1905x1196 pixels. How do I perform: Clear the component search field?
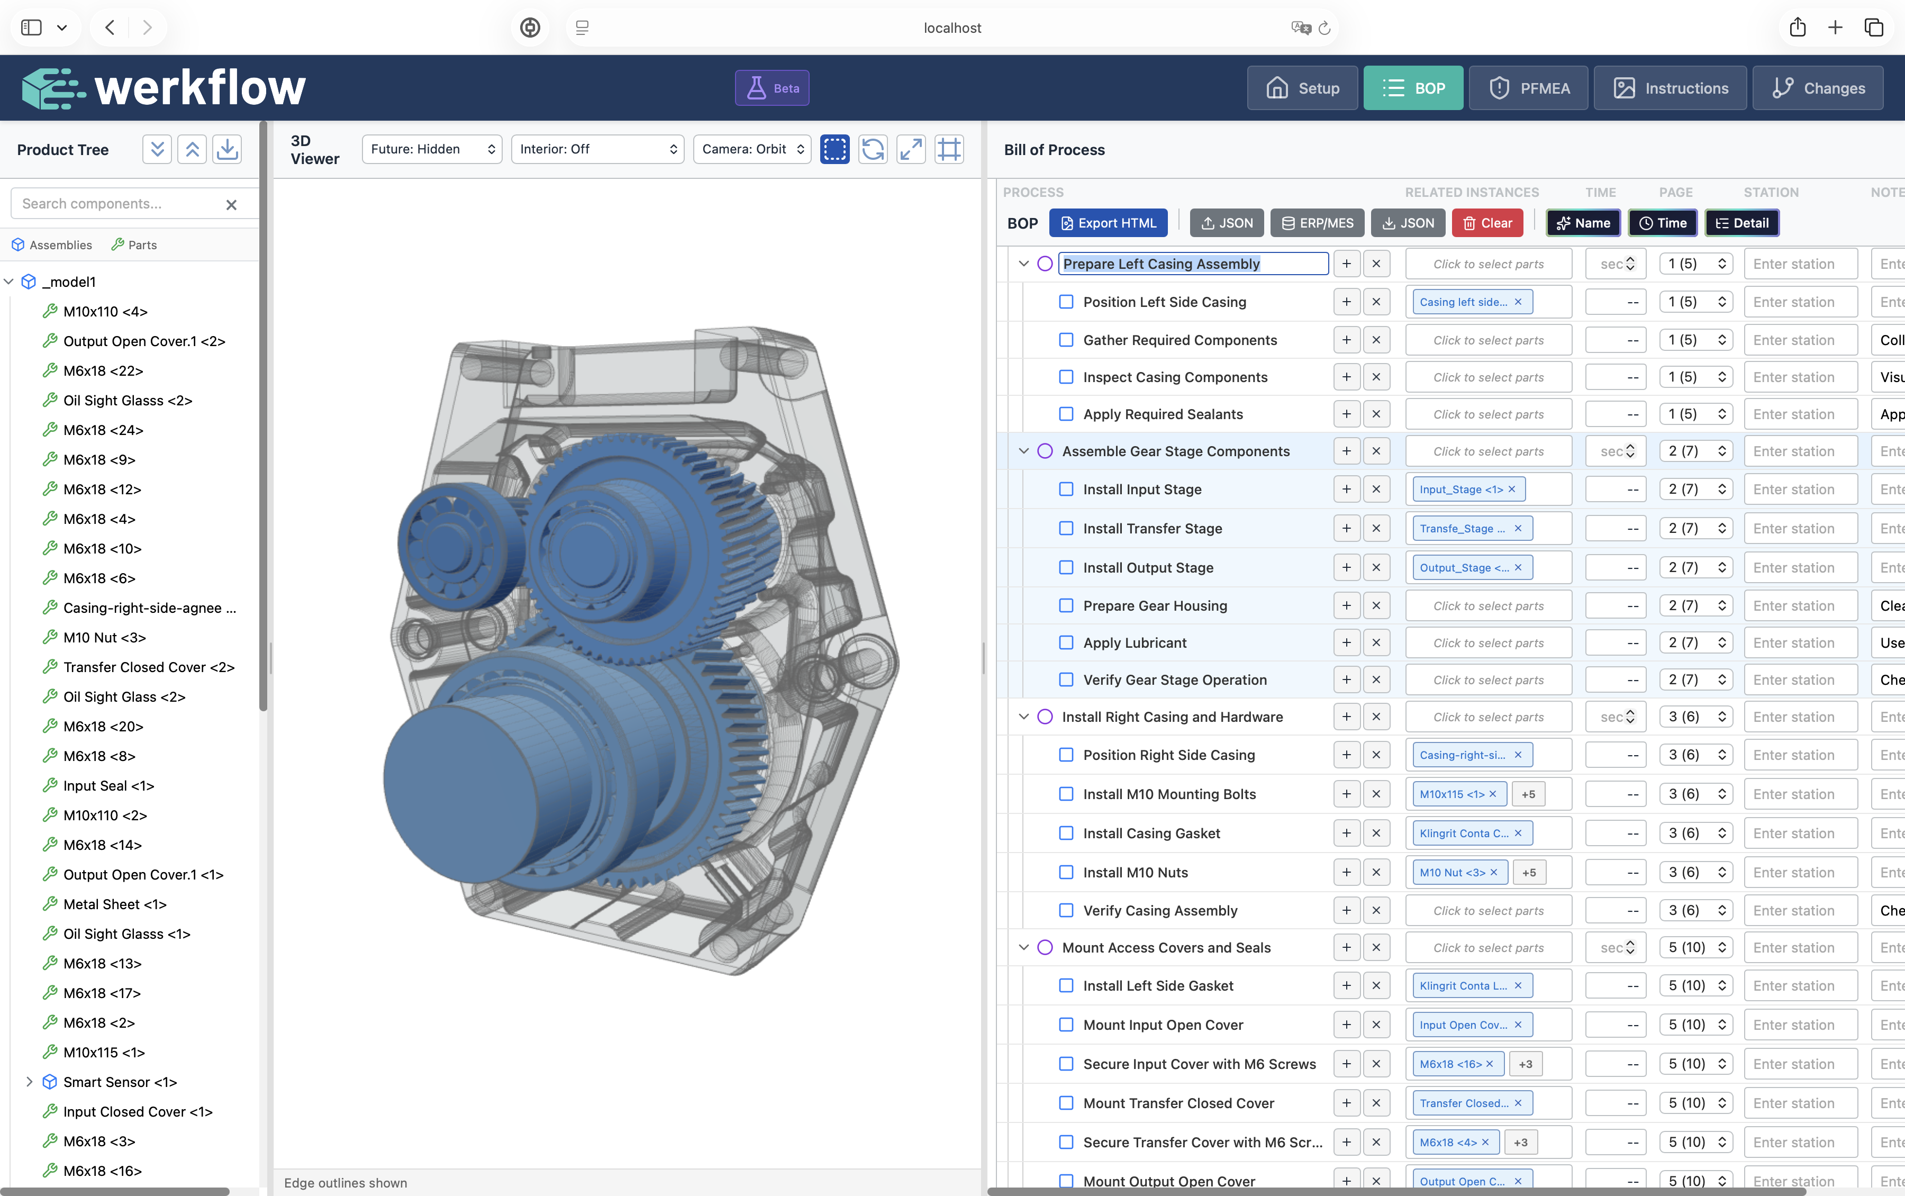point(232,204)
